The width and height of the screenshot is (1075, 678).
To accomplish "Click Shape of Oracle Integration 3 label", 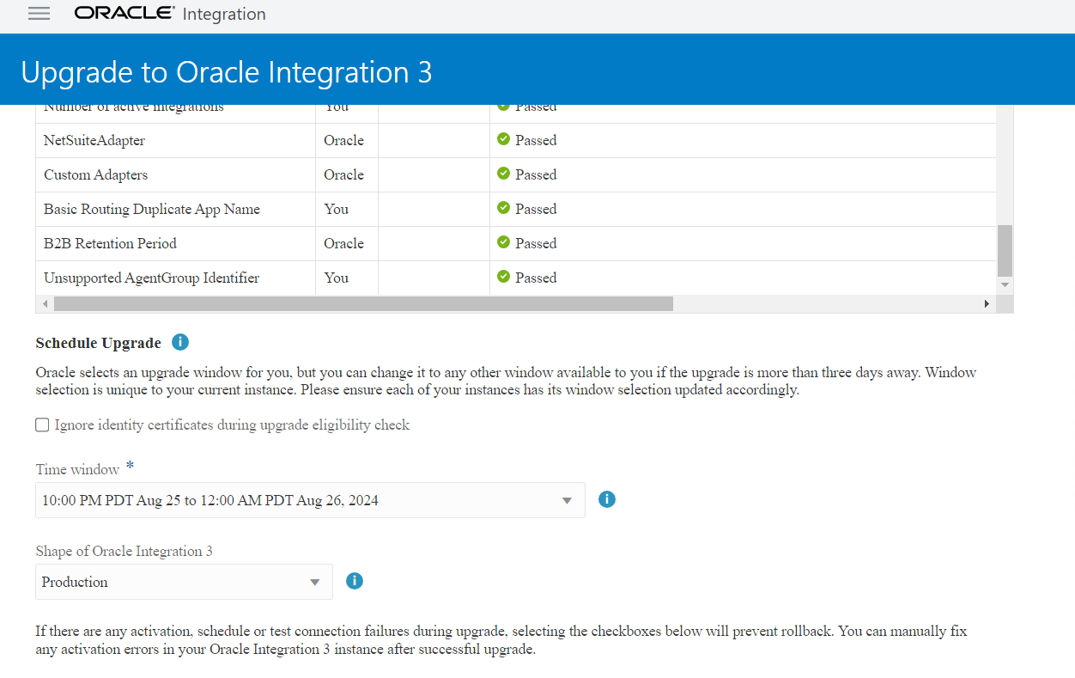I will tap(125, 551).
